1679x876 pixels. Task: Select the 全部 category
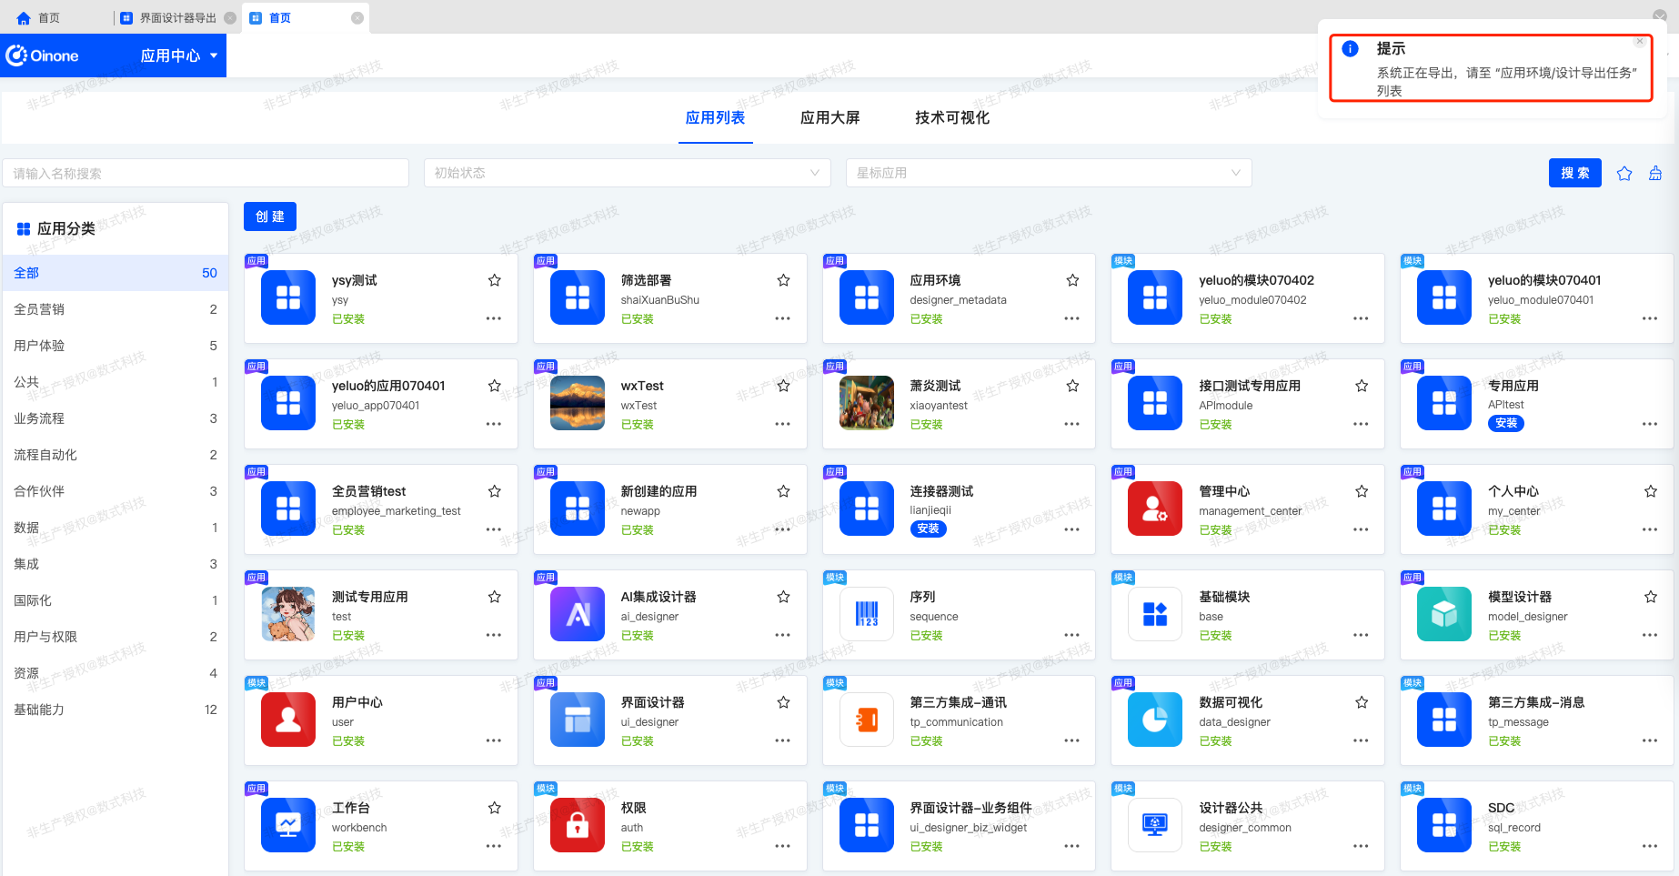116,273
